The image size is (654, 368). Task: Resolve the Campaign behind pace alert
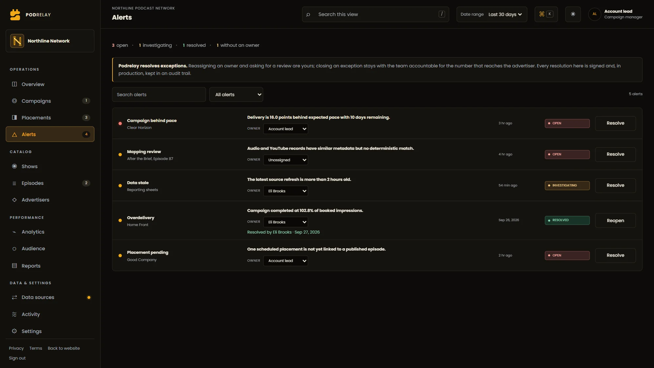[615, 123]
